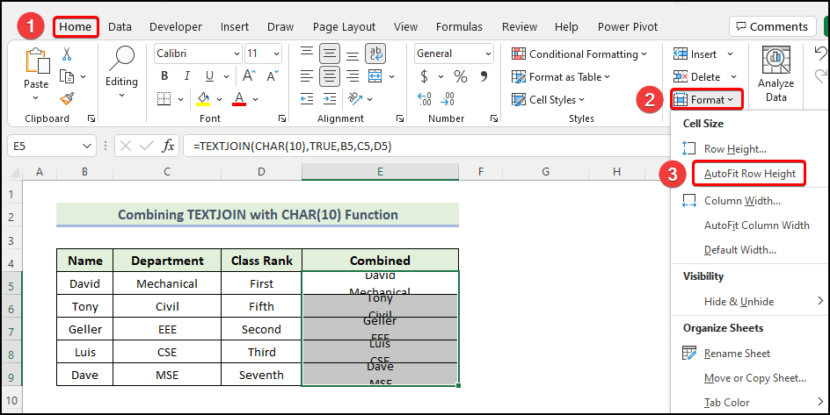Screen dimensions: 830x415
Task: Click the Paste clipboard icon
Action: (x=36, y=62)
